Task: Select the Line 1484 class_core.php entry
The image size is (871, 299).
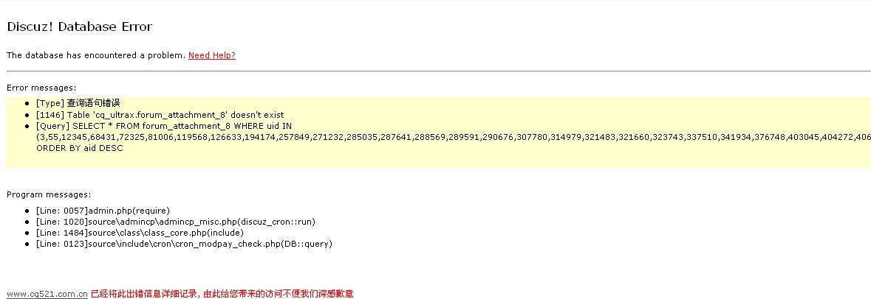Action: (140, 233)
